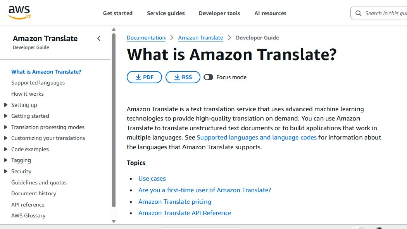This screenshot has width=407, height=229.
Task: Expand Translation processing modes
Action: pyautogui.click(x=6, y=127)
